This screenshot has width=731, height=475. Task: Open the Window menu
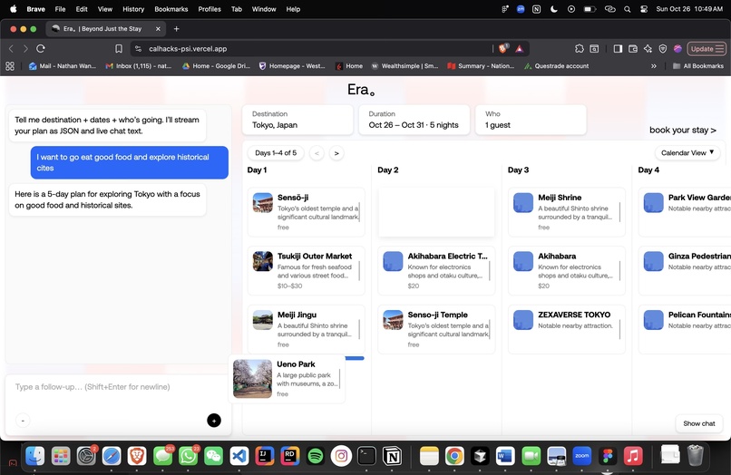(x=264, y=9)
